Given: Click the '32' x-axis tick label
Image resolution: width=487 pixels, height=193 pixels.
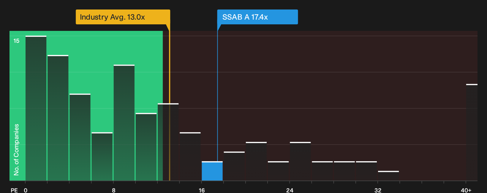Looking at the screenshot, I should (378, 190).
